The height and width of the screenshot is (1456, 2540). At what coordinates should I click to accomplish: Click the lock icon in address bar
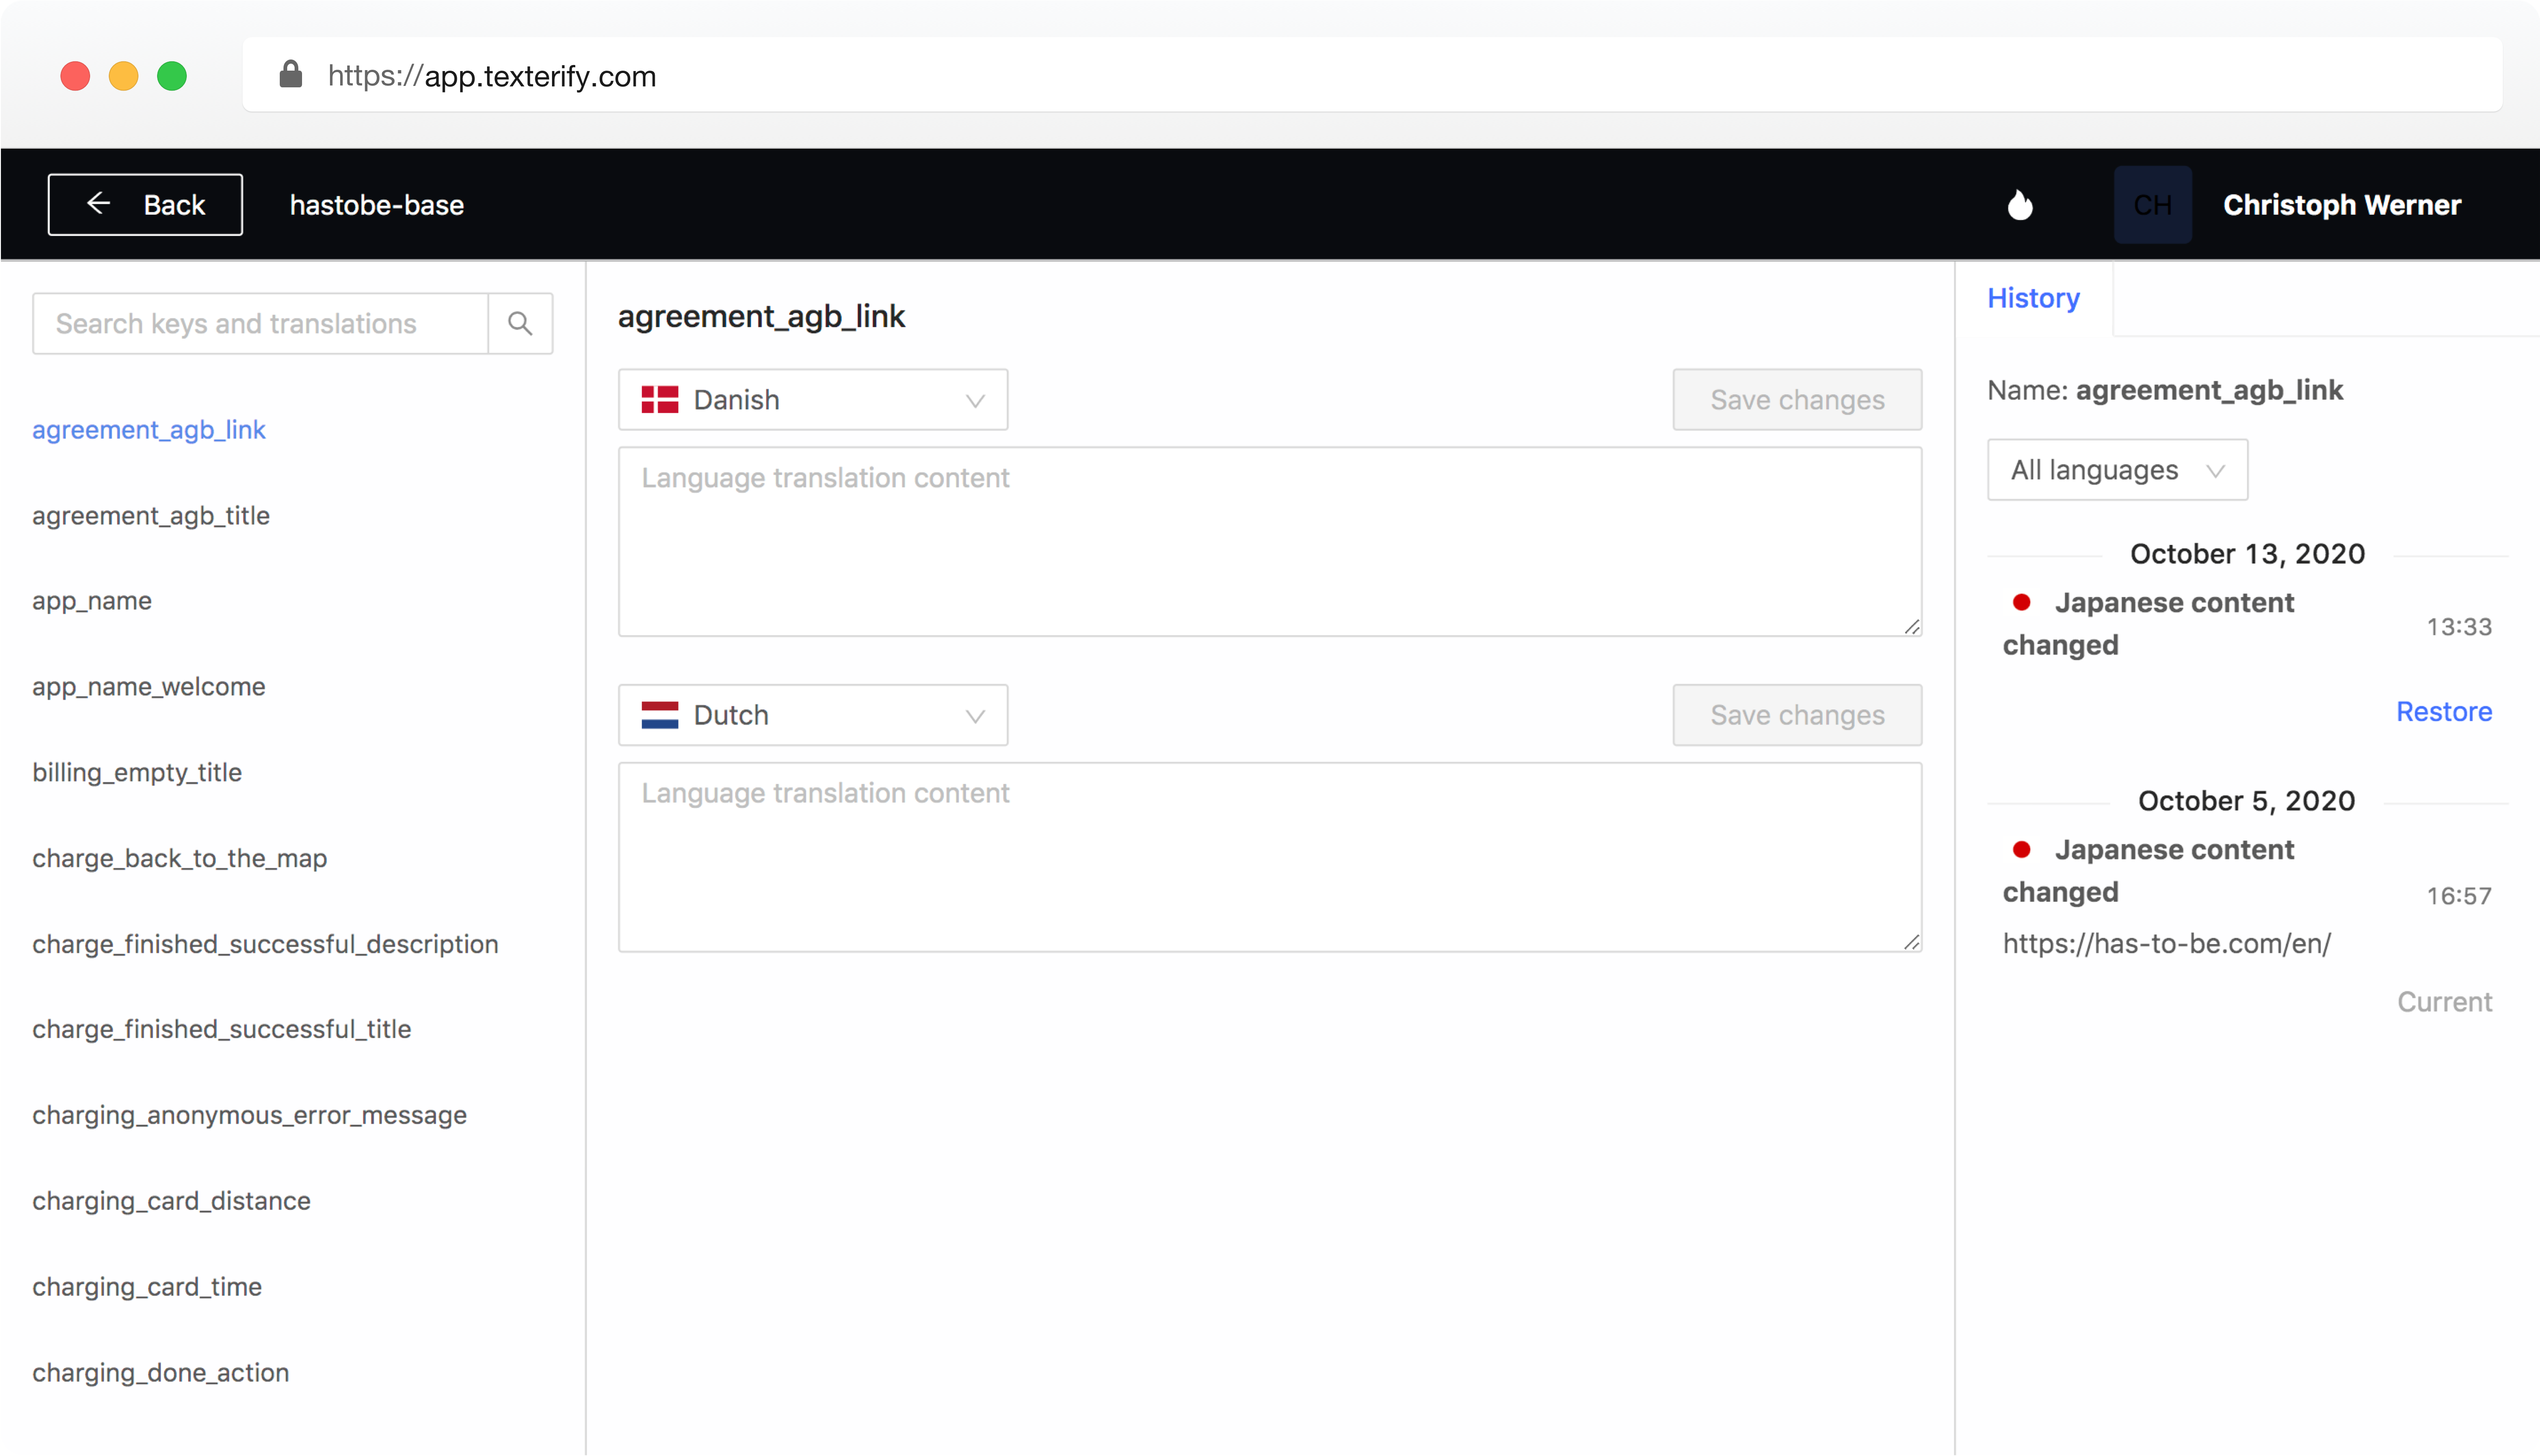click(x=291, y=75)
